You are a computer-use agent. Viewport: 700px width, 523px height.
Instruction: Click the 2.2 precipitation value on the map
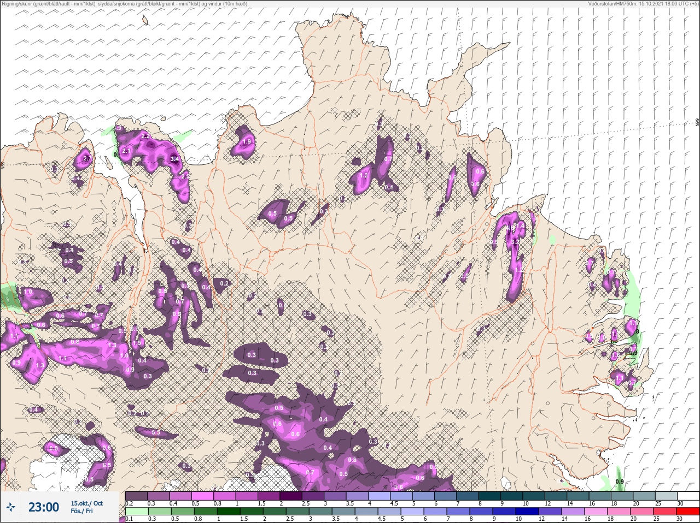[x=145, y=135]
